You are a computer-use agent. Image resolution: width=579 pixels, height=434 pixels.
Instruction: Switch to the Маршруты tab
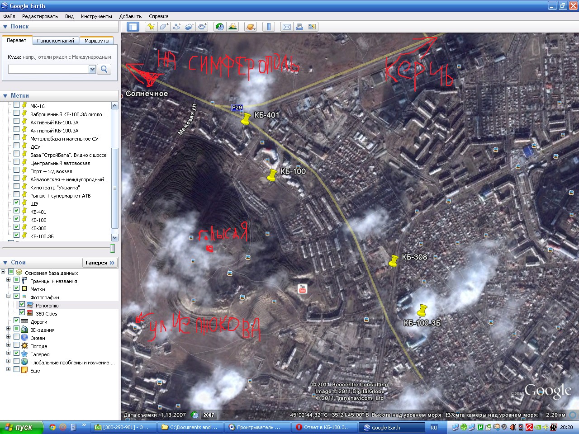97,41
